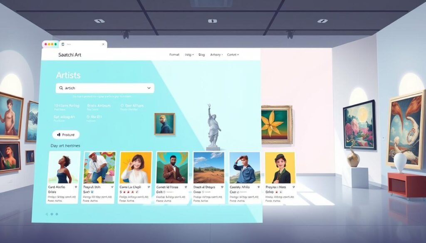Click the Saatchi Art logo

pos(70,55)
